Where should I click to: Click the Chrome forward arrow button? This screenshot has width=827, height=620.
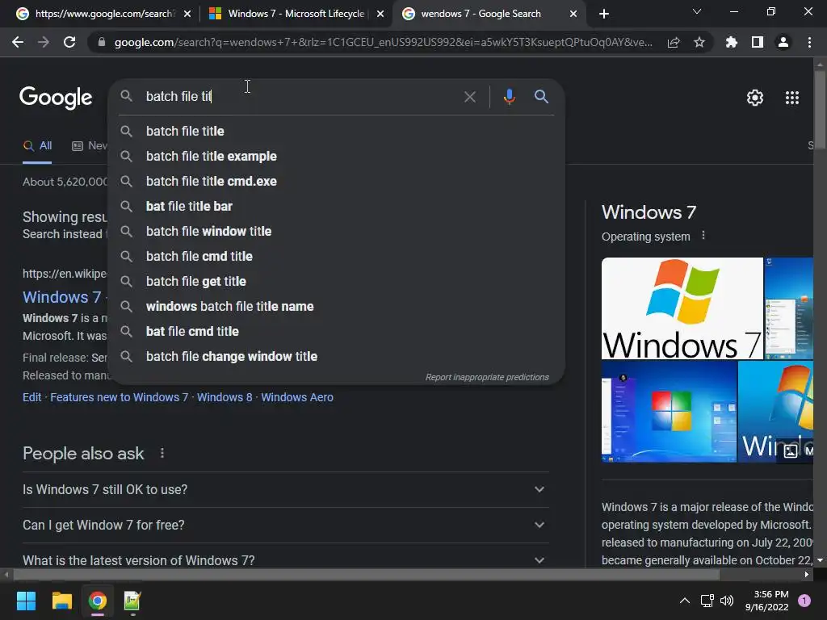pyautogui.click(x=44, y=42)
